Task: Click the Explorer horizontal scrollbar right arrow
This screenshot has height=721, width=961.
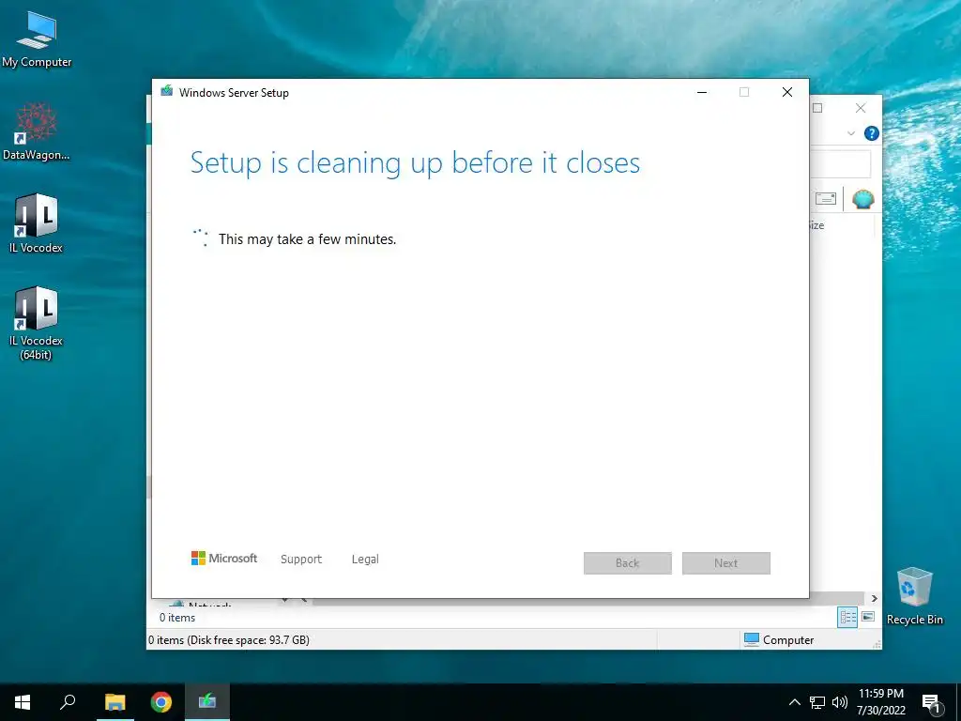Action: point(875,598)
